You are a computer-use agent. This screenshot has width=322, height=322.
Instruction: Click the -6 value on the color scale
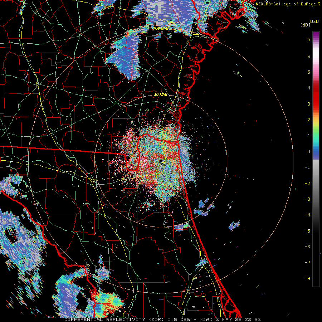click(307, 247)
